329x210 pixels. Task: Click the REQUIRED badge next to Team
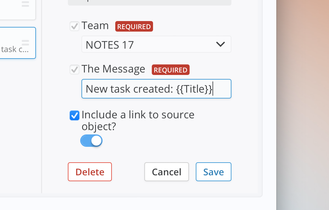(x=134, y=26)
